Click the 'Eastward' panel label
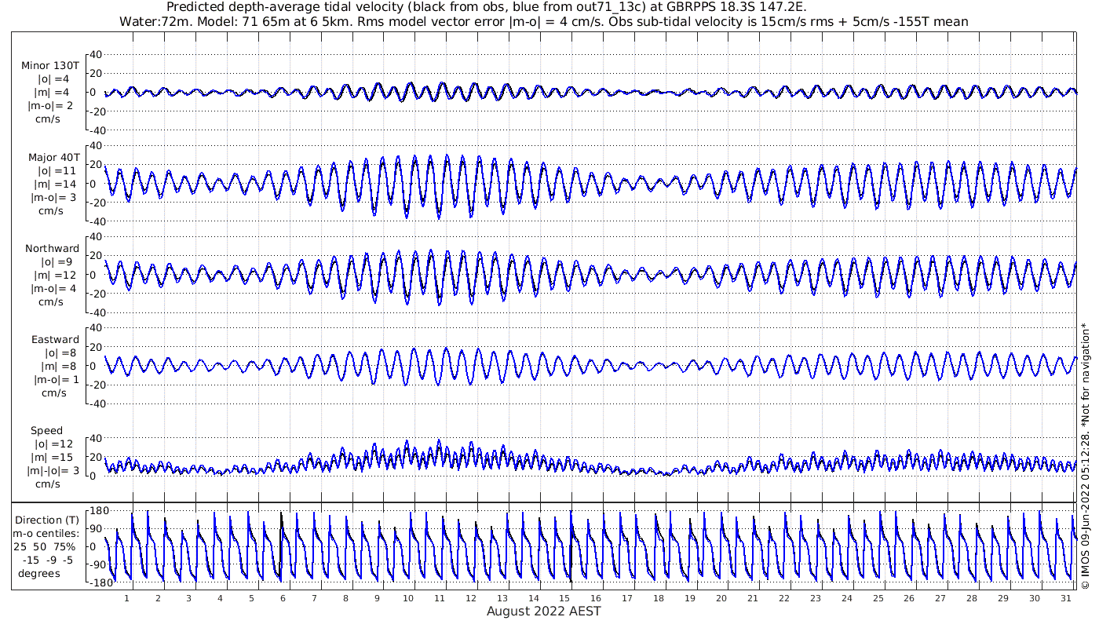This screenshot has width=1099, height=628. point(56,340)
